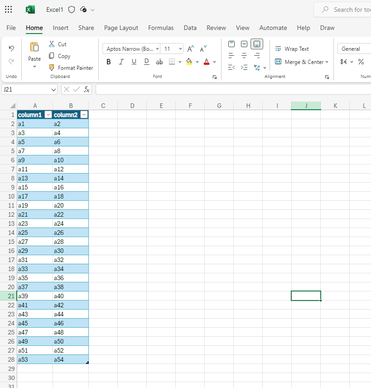Select column J header
371x388 pixels.
click(306, 106)
